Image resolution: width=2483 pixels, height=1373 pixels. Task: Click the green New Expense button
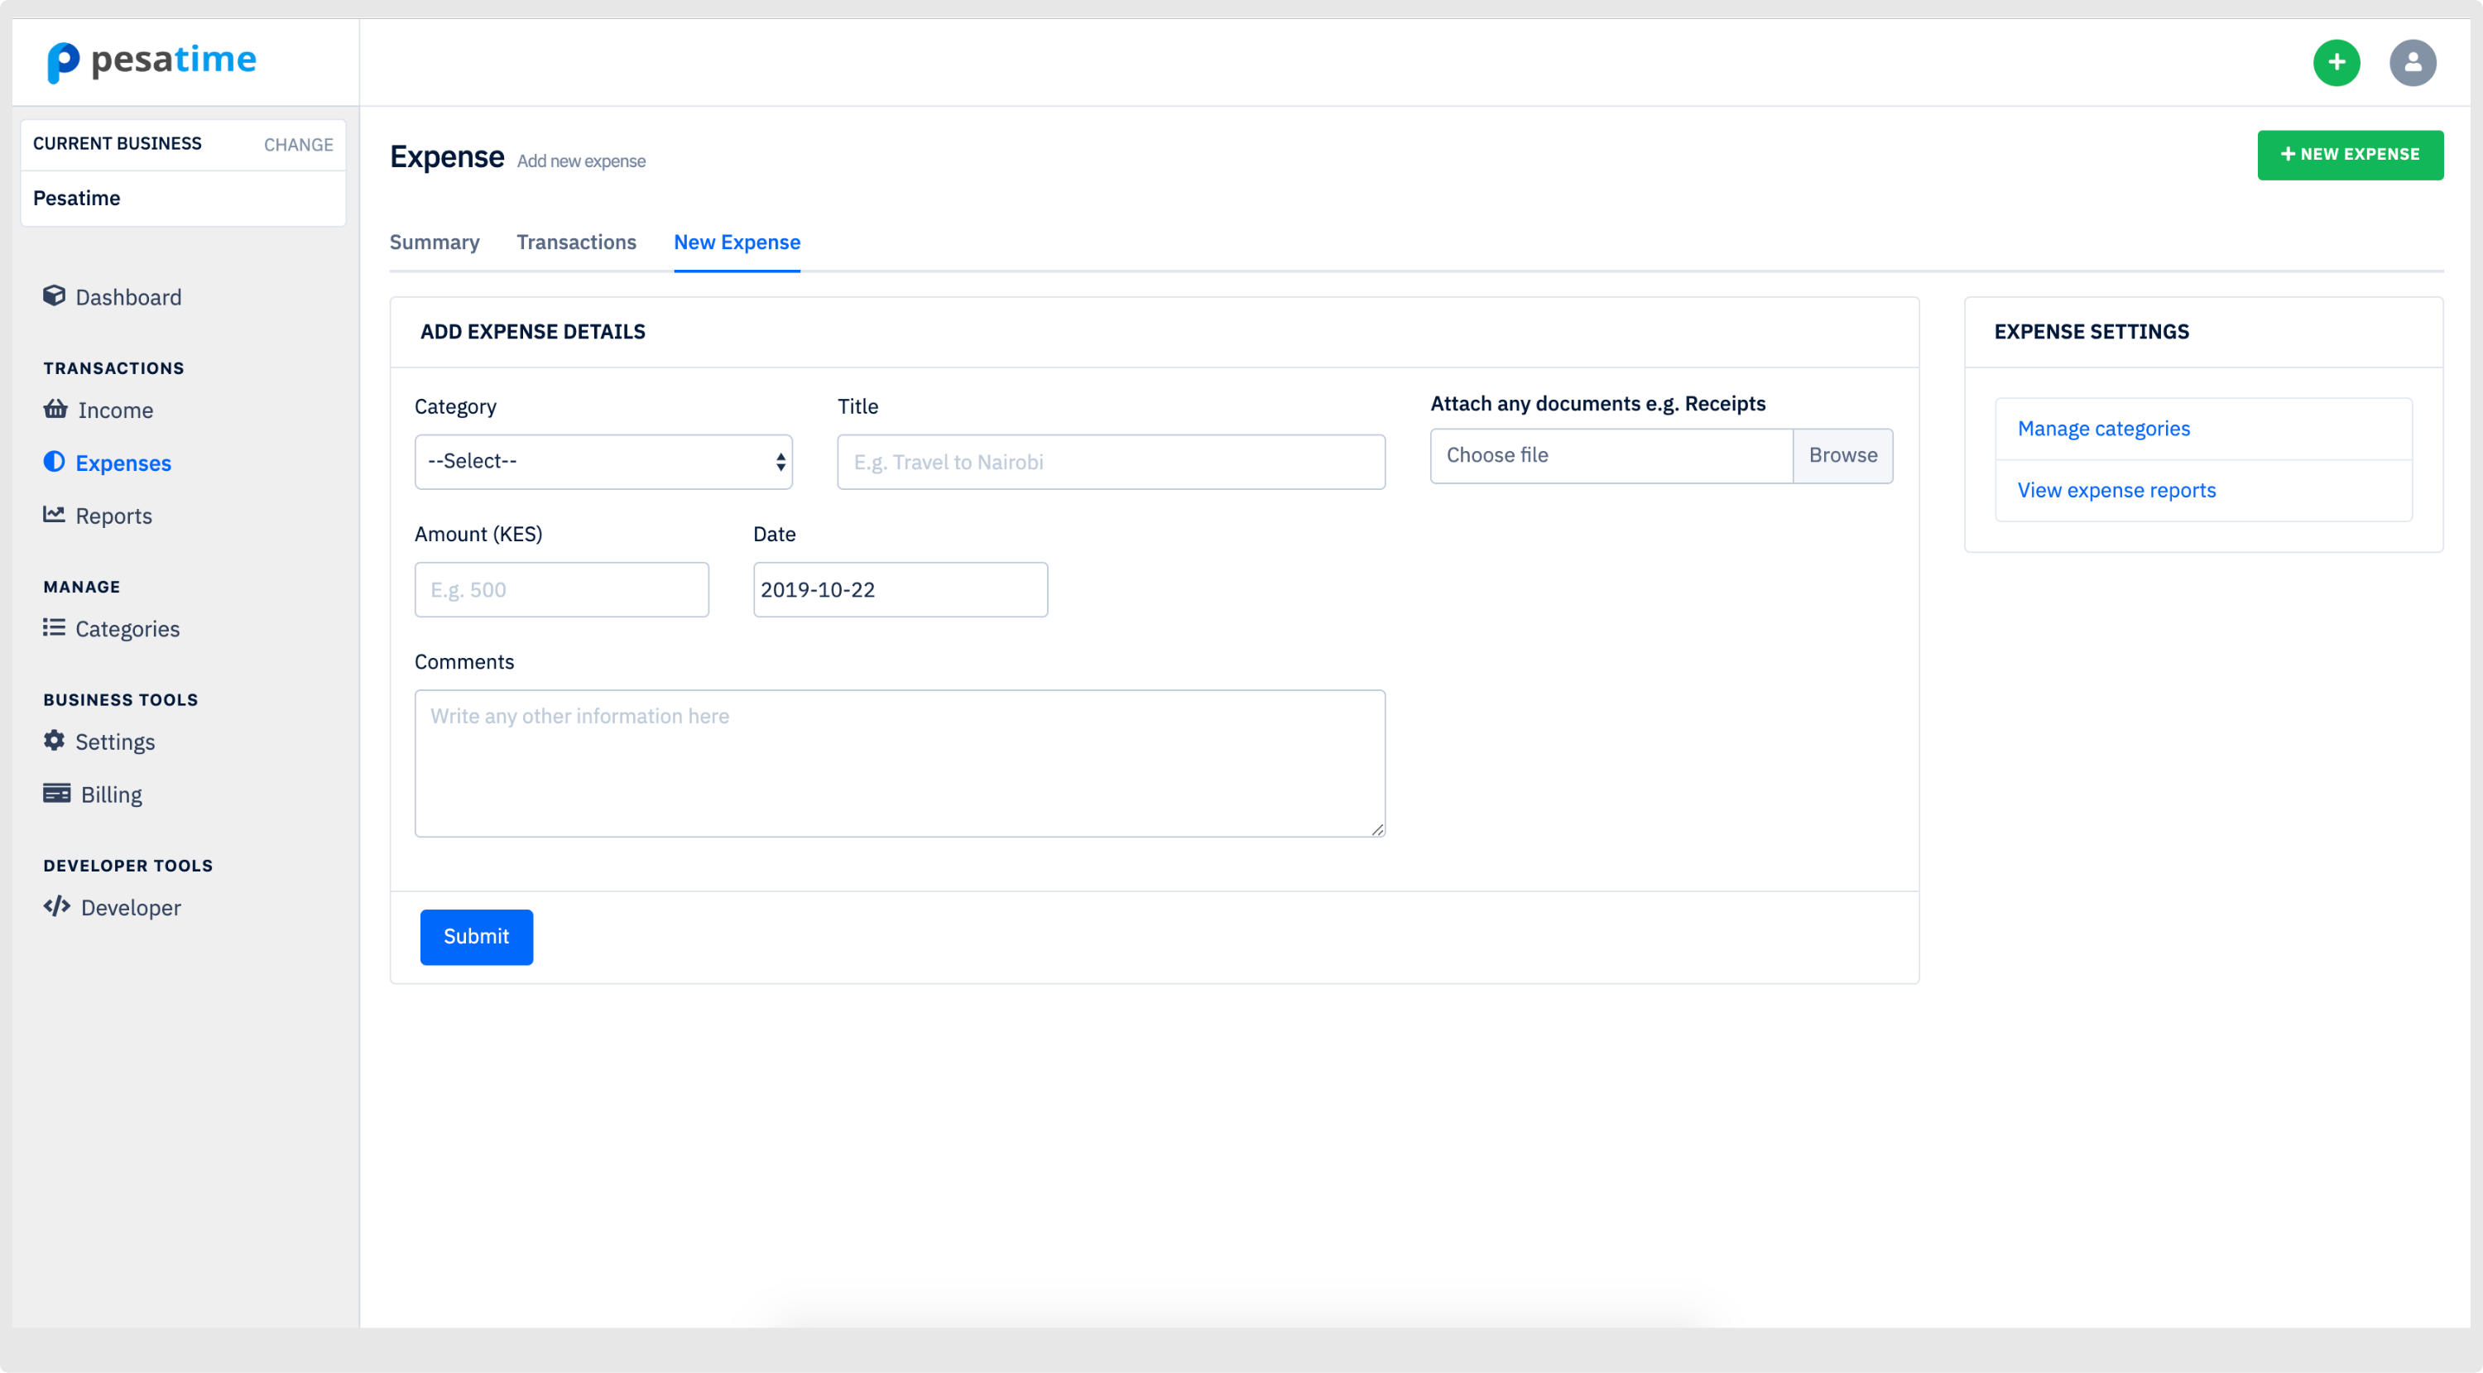tap(2349, 154)
